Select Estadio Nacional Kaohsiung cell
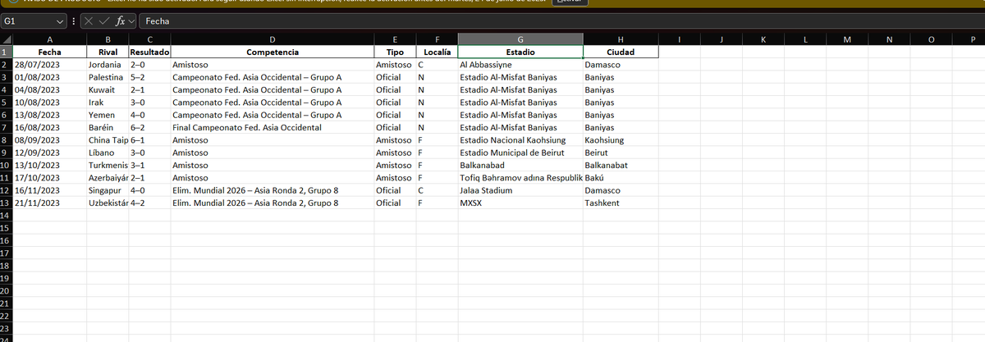This screenshot has width=985, height=342. pyautogui.click(x=520, y=140)
